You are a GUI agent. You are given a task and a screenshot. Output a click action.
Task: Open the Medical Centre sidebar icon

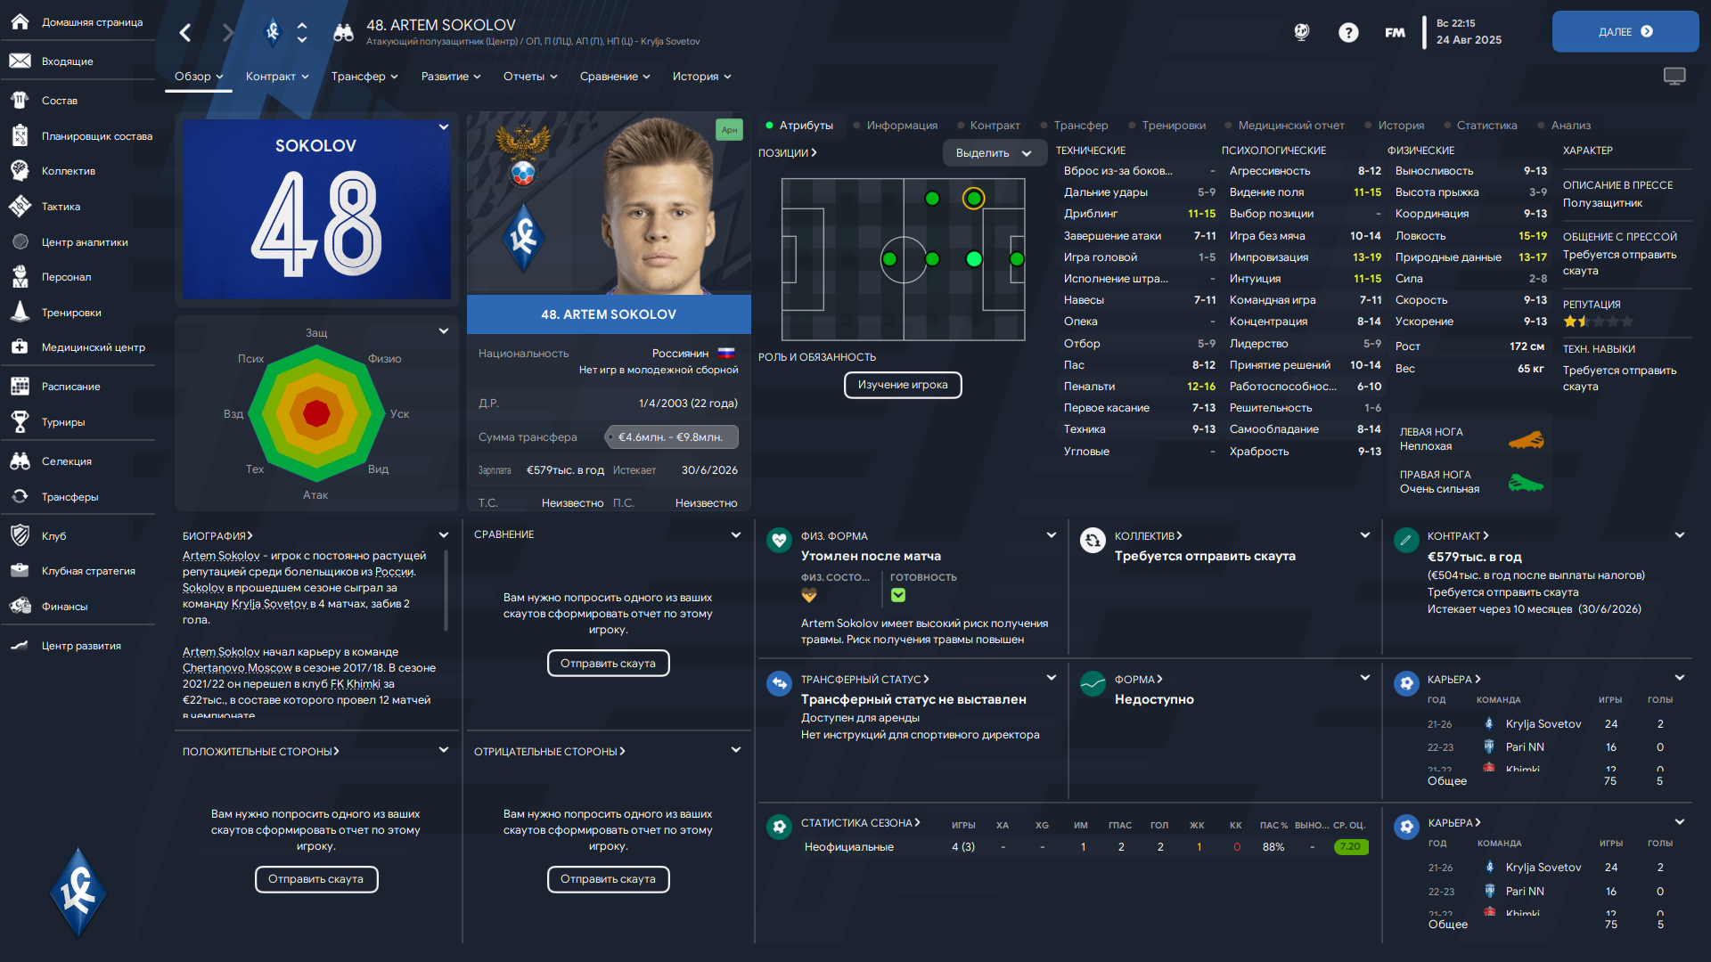[20, 347]
